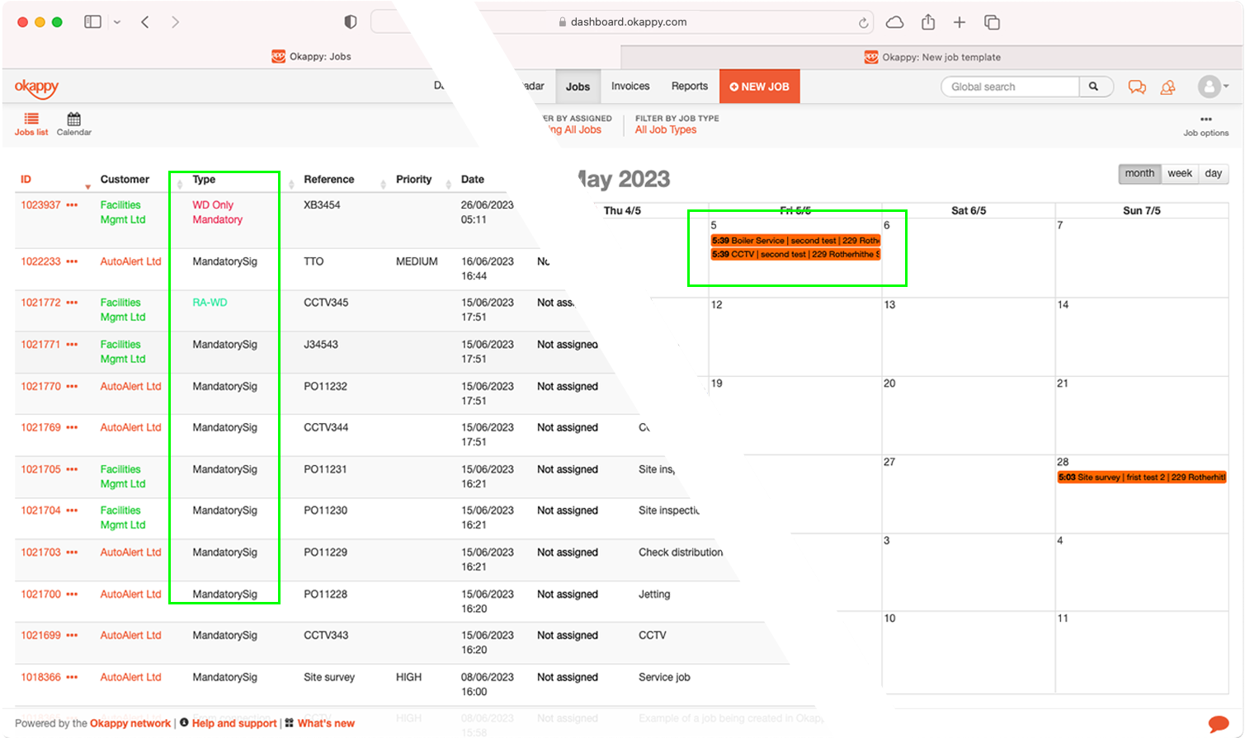Click the Global search field
Viewport: 1245px width, 738px height.
1010,87
